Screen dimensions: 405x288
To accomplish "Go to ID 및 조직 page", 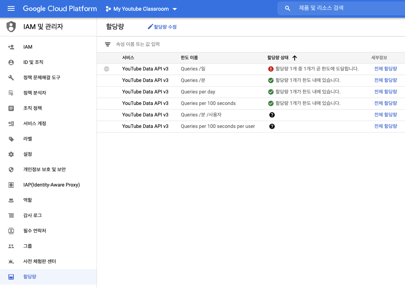I will click(48, 62).
